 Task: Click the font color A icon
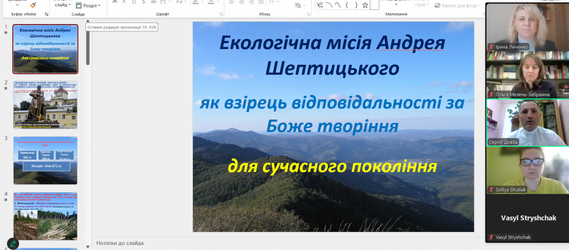pos(211,2)
